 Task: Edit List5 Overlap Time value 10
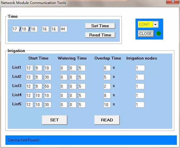[107, 105]
